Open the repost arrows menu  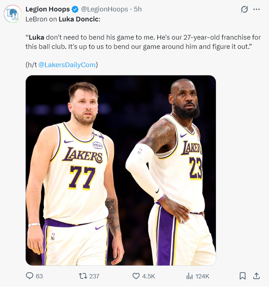point(83,276)
